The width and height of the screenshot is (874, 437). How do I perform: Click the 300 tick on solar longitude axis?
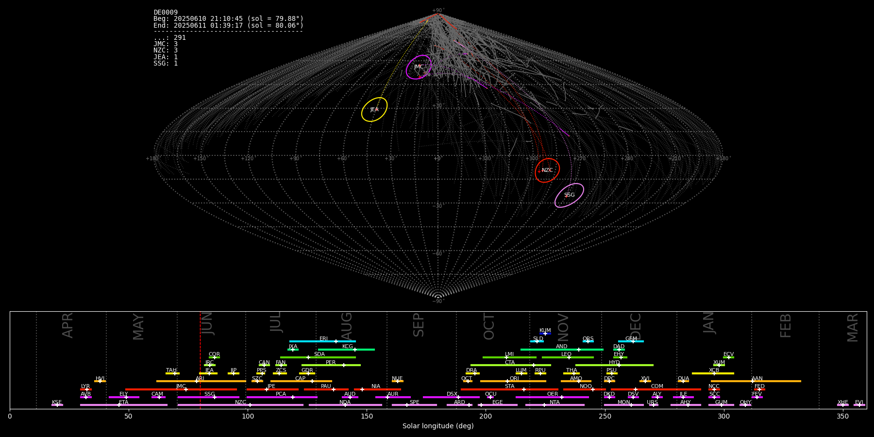coord(723,416)
